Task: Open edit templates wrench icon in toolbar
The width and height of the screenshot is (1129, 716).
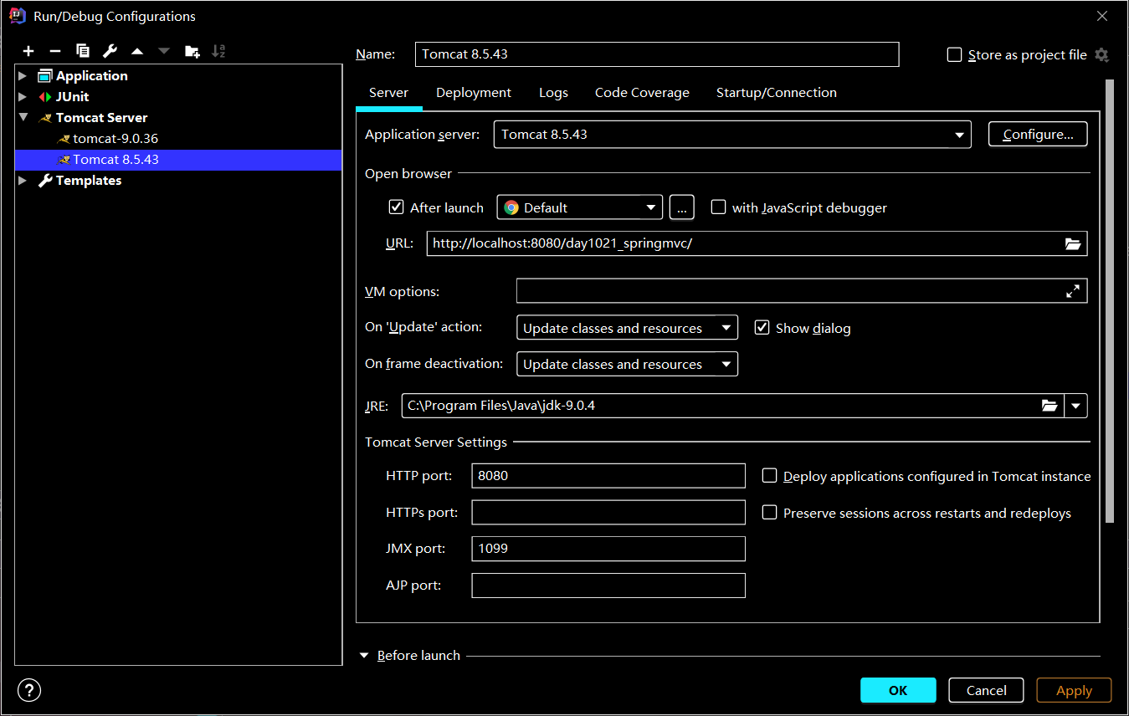Action: (110, 51)
